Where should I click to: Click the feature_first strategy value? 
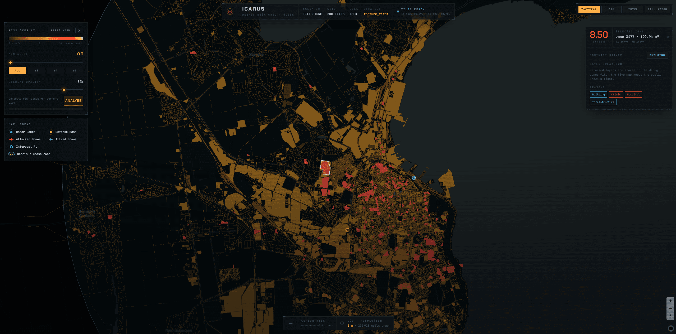tap(376, 14)
